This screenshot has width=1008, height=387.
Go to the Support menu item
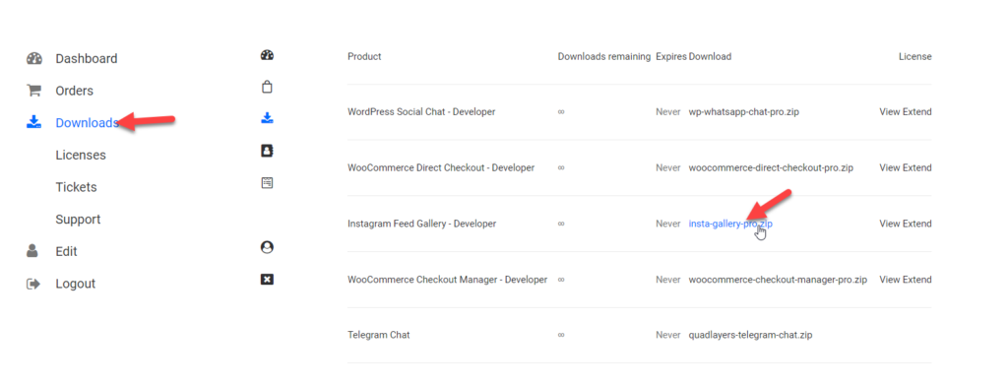pos(78,220)
